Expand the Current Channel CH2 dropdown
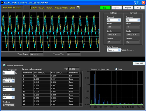This screenshot has width=146, height=111. coord(139,20)
